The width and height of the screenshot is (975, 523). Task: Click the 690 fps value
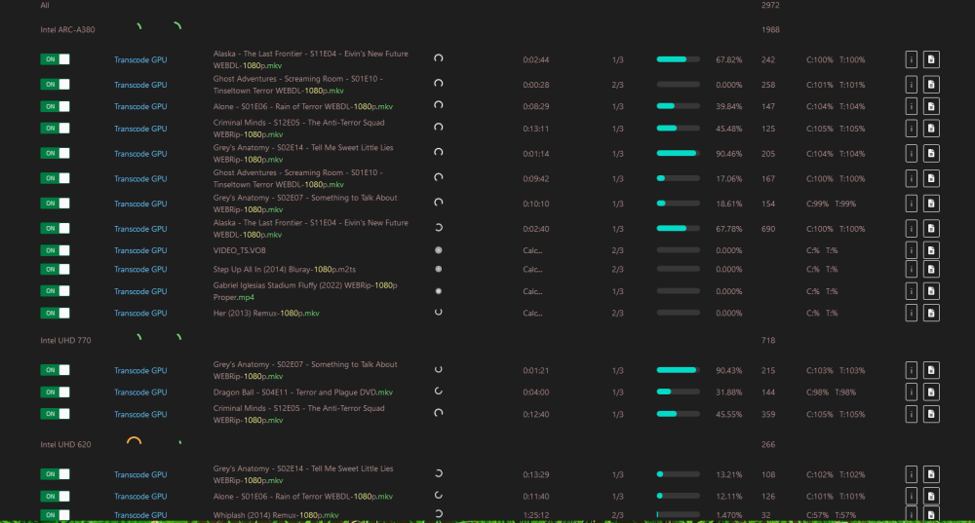tap(768, 229)
